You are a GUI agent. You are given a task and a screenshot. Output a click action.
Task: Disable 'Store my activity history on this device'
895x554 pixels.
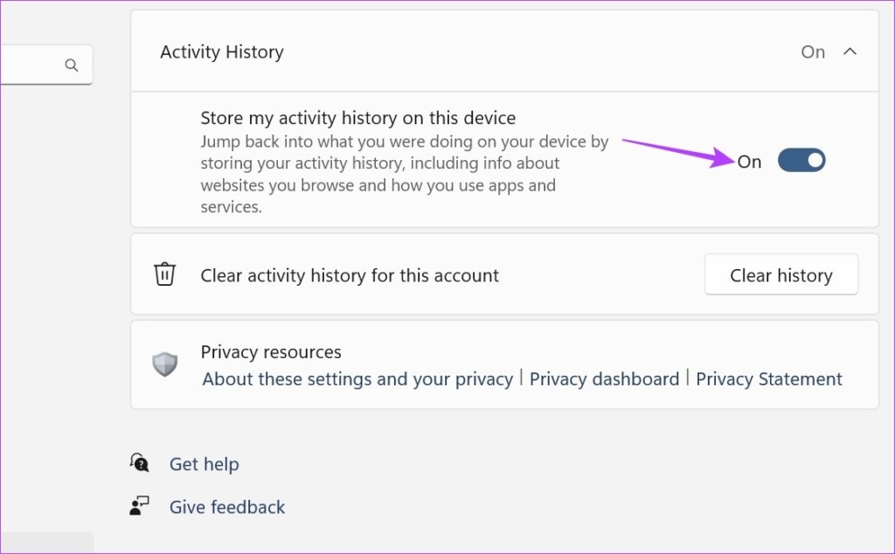click(801, 160)
